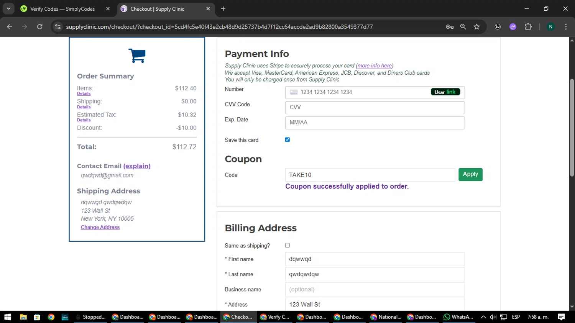The image size is (575, 323).
Task: Open the Chrome icon pinned in the taskbar
Action: [51, 317]
